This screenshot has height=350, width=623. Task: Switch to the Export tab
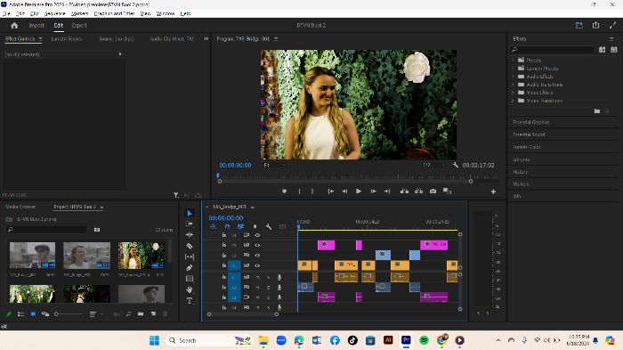(79, 26)
